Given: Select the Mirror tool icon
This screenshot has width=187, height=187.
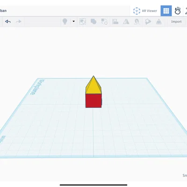Looking at the screenshot, I should point(126,22).
